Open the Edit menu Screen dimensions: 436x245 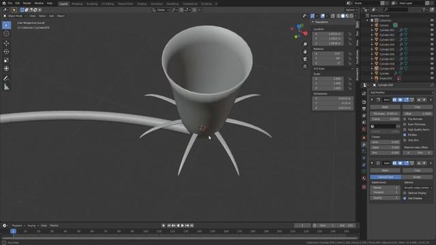coord(18,3)
